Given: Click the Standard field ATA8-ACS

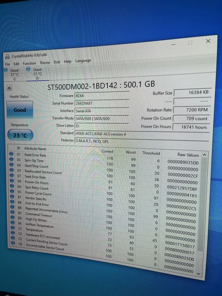Looking at the screenshot, I should pos(142,134).
